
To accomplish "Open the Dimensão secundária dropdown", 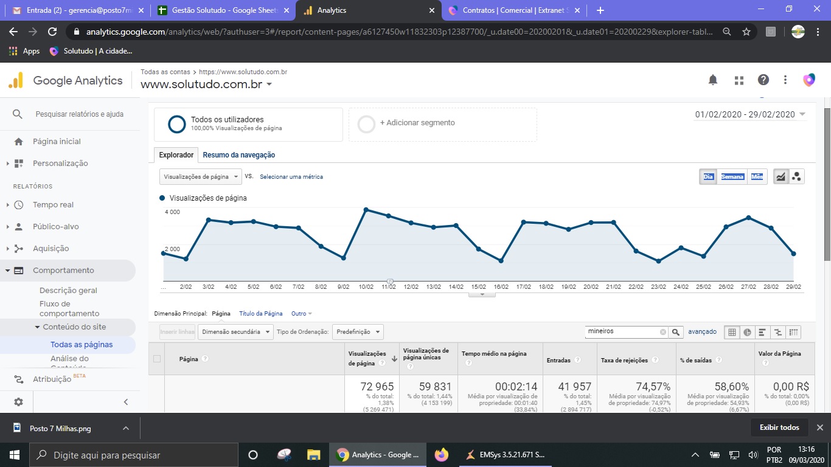I will point(235,332).
